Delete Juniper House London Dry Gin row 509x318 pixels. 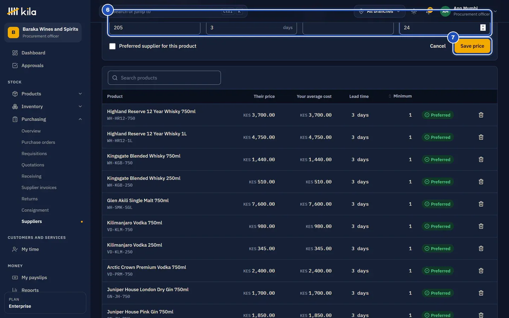pos(481,293)
